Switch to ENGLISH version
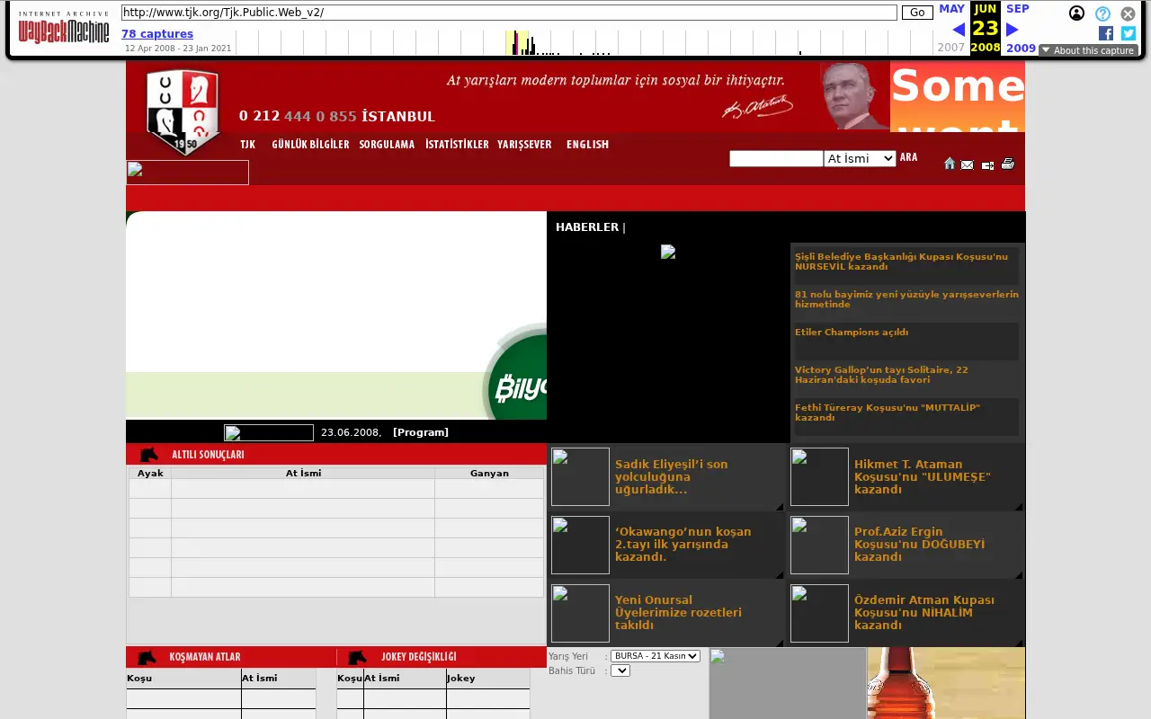The image size is (1151, 719). (x=587, y=145)
